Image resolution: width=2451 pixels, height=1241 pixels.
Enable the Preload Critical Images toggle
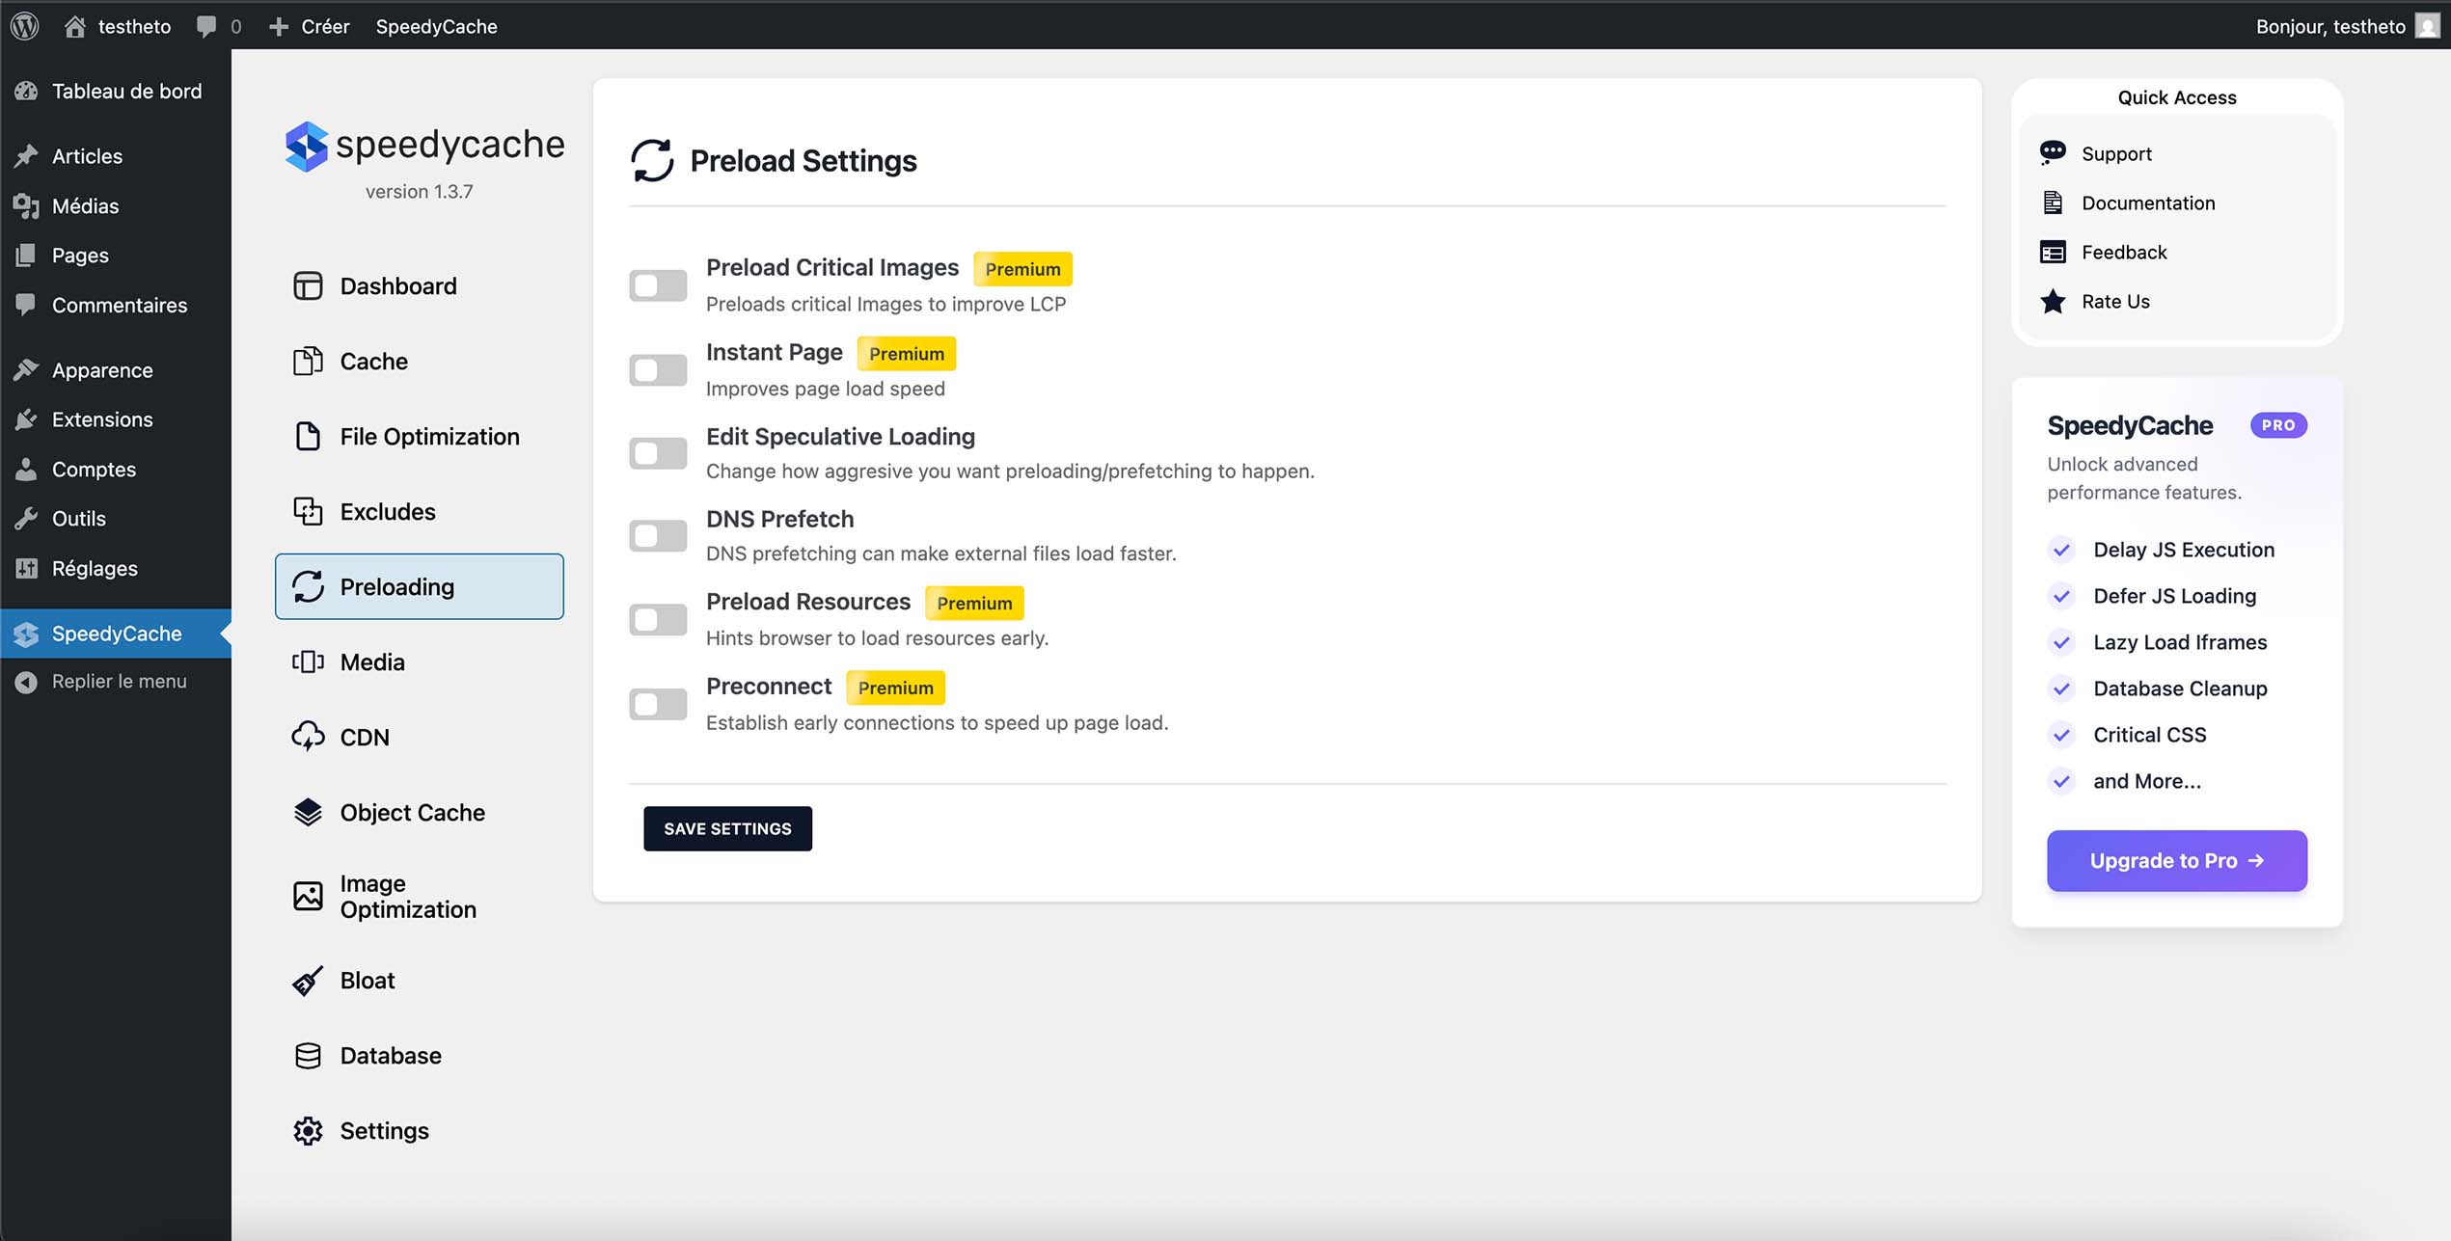click(x=657, y=285)
